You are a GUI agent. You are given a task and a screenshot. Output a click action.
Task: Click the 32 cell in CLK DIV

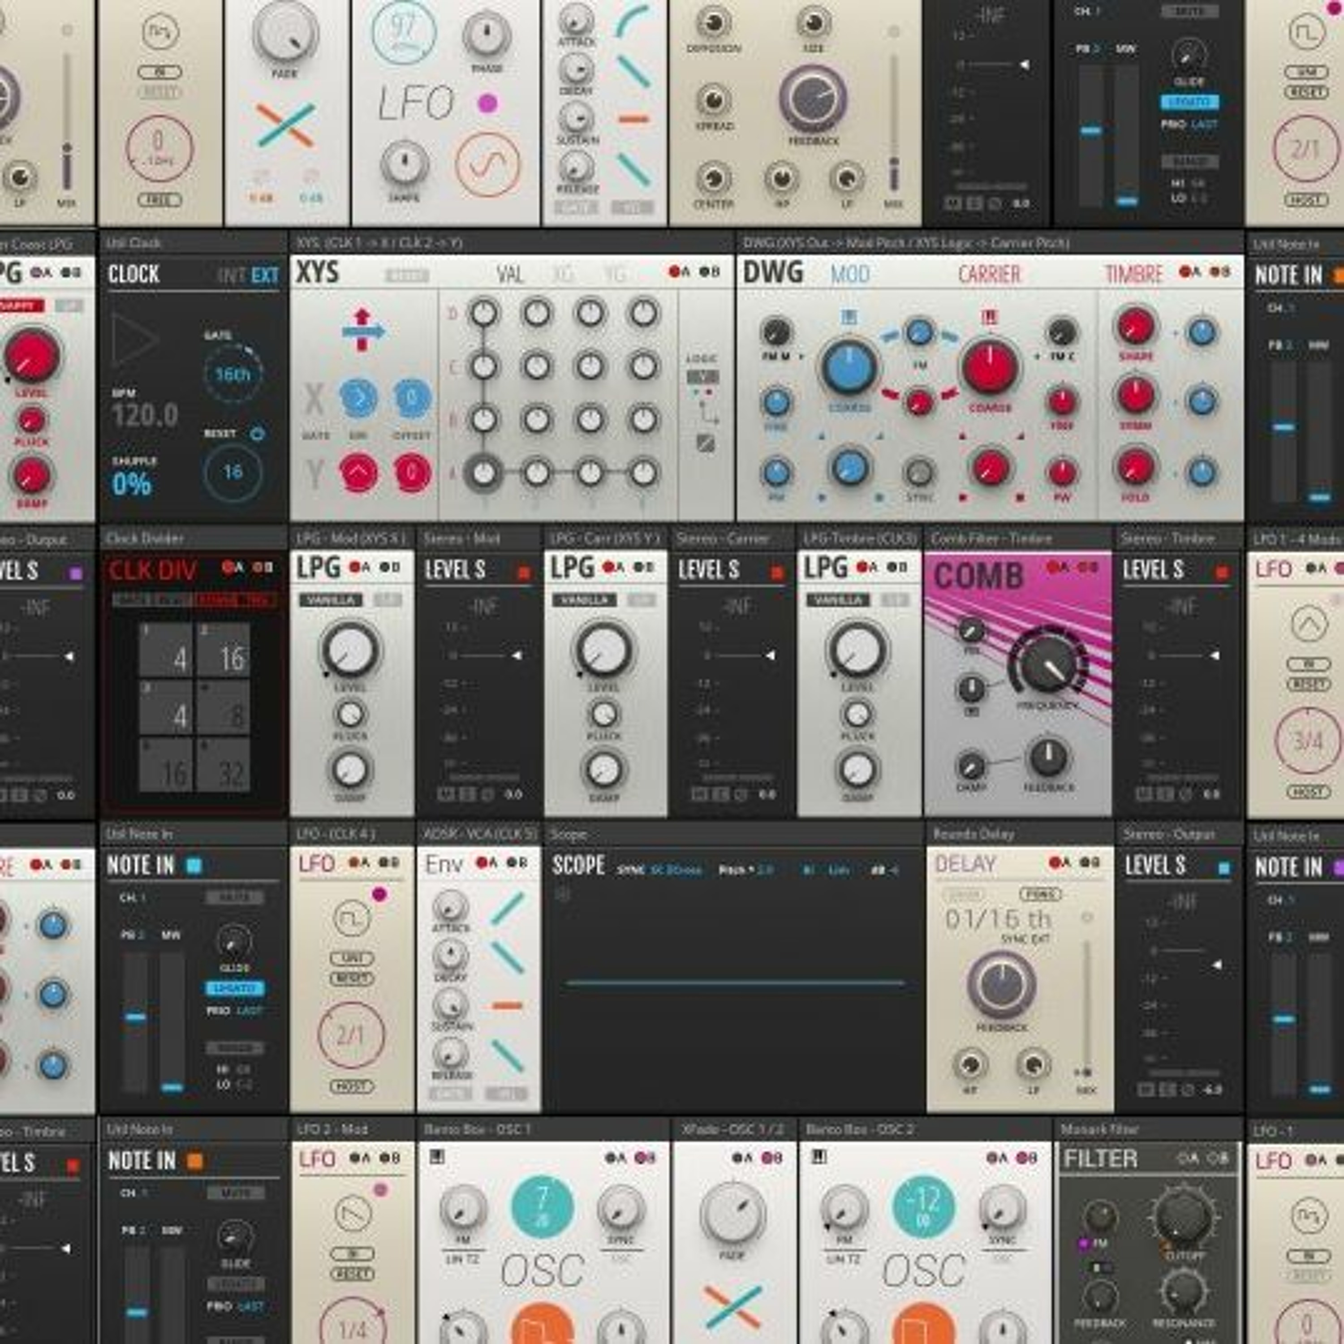click(223, 765)
